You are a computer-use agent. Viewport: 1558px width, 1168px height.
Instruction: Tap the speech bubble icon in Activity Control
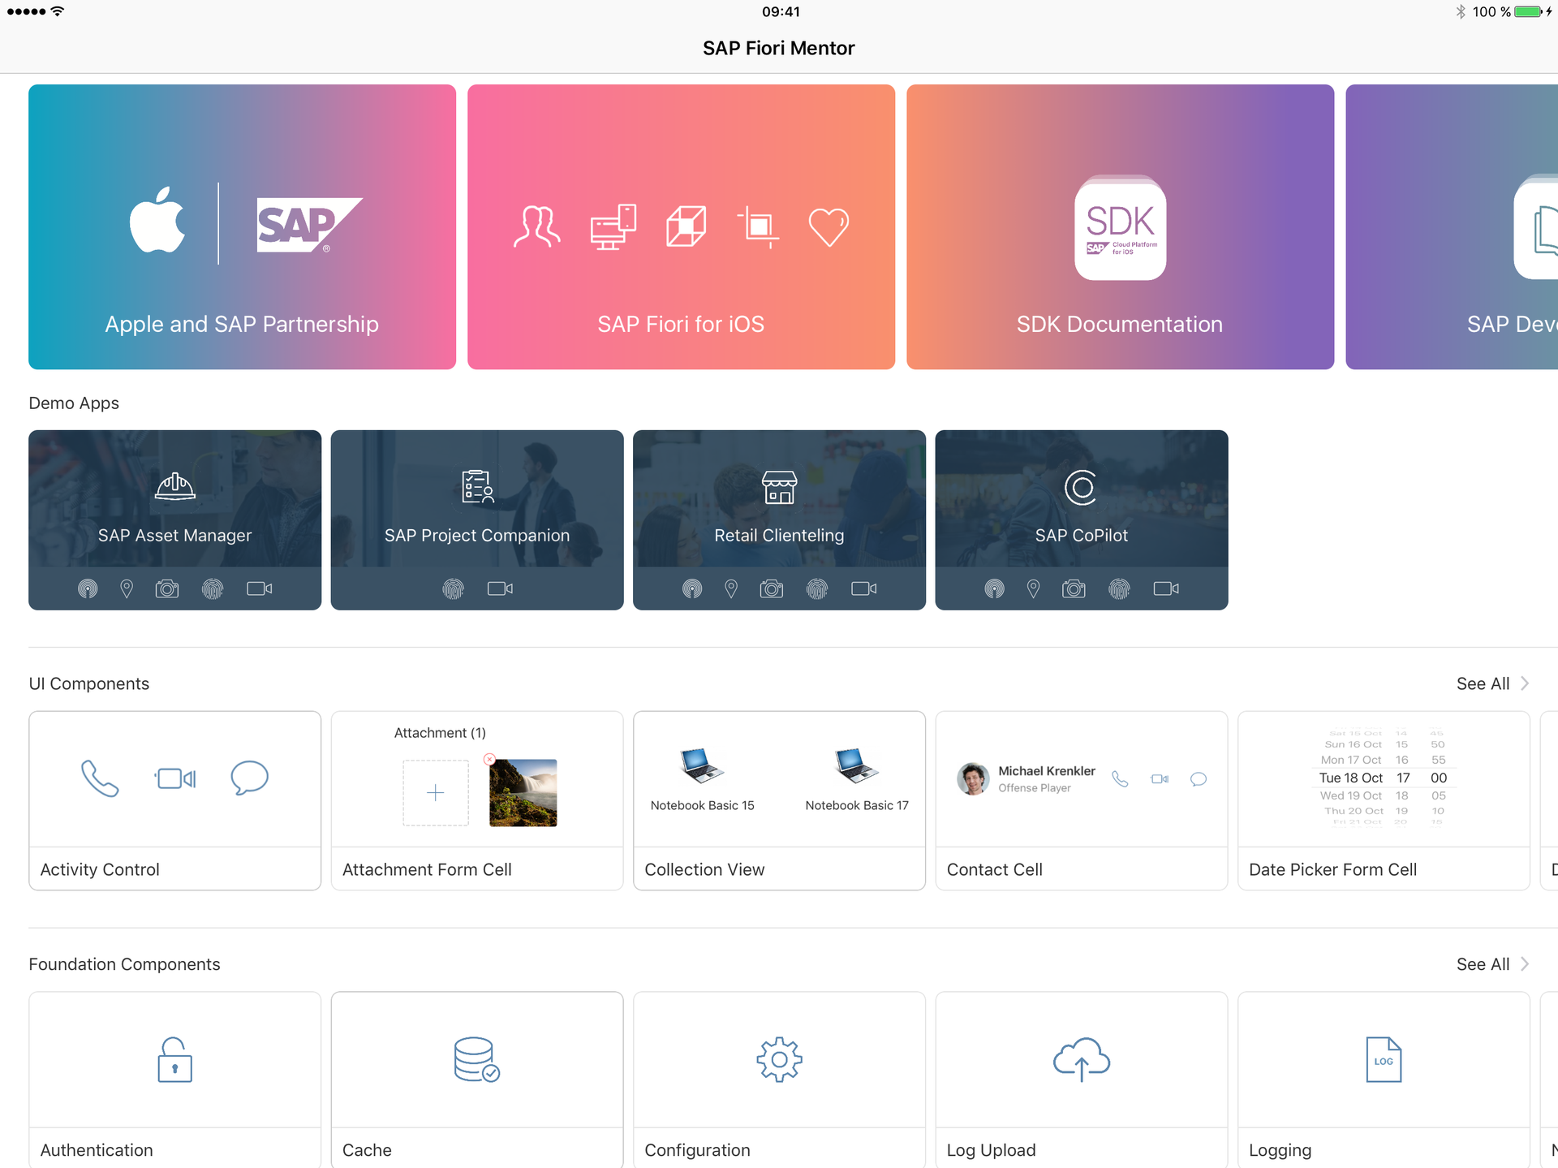(x=249, y=778)
